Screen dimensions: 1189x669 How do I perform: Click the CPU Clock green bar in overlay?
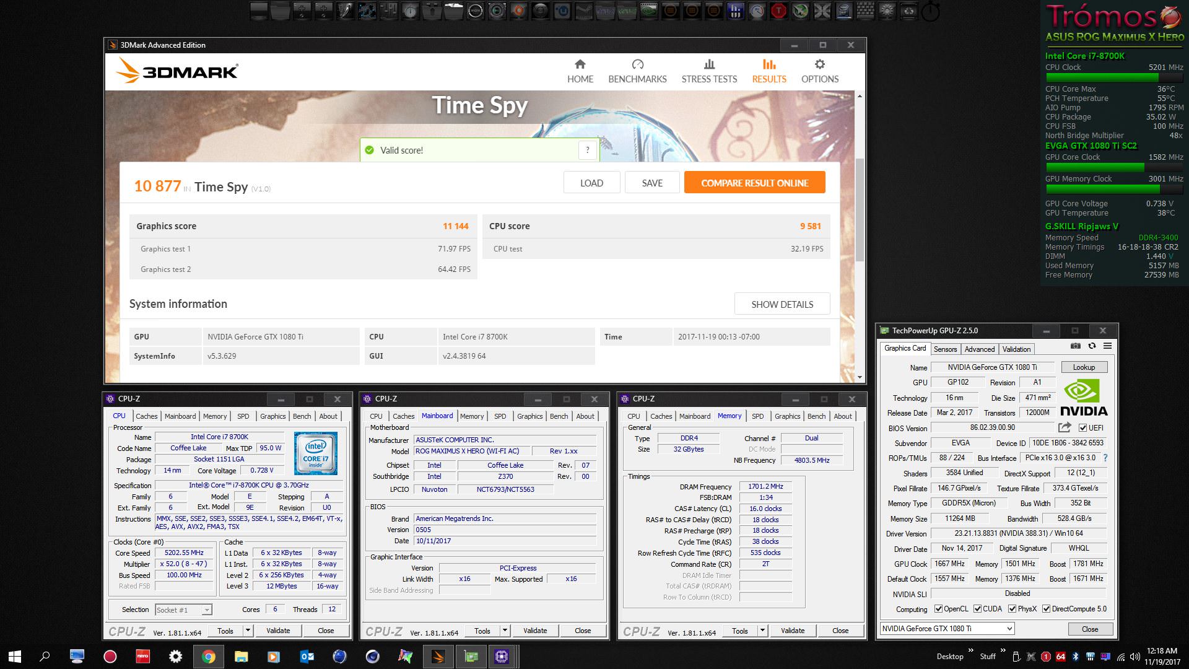(x=1114, y=77)
